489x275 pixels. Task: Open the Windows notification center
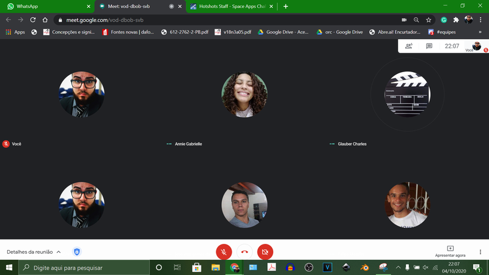pos(477,268)
